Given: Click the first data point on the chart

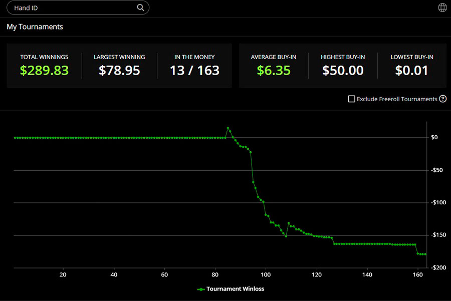Looking at the screenshot, I should (15, 137).
